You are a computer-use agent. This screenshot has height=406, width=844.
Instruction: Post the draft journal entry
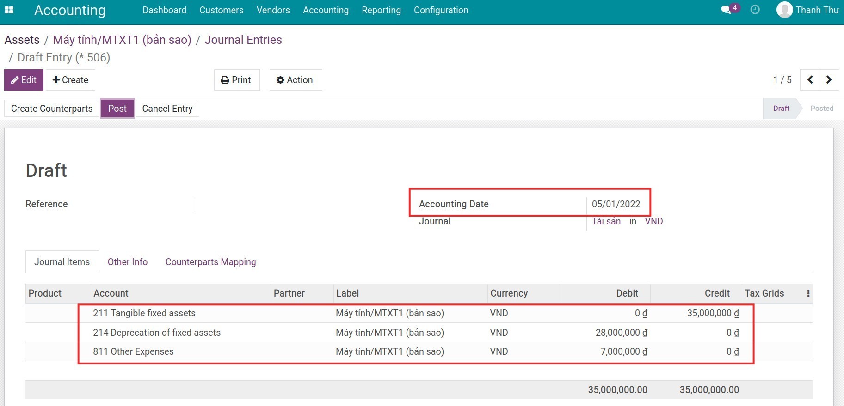[x=117, y=109]
